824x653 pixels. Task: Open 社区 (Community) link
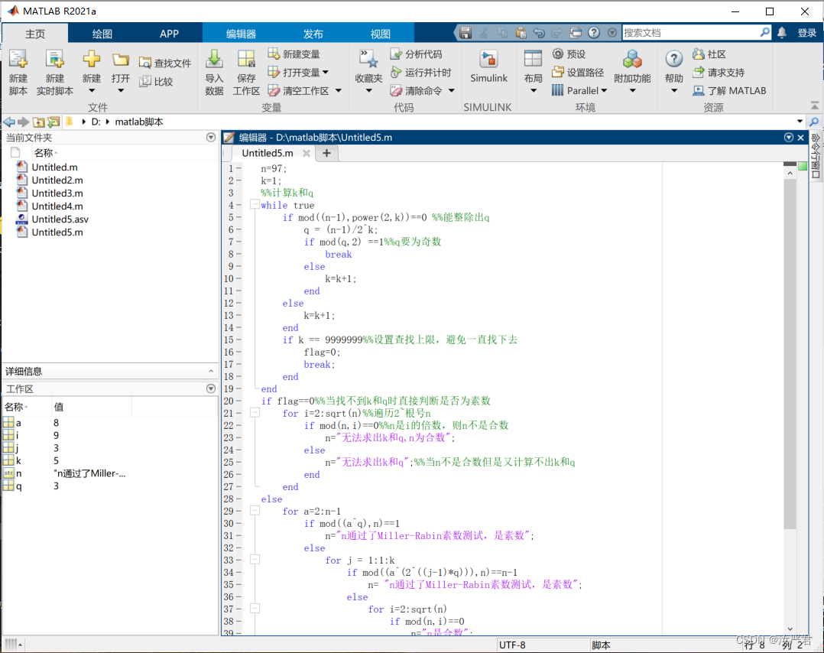(709, 54)
